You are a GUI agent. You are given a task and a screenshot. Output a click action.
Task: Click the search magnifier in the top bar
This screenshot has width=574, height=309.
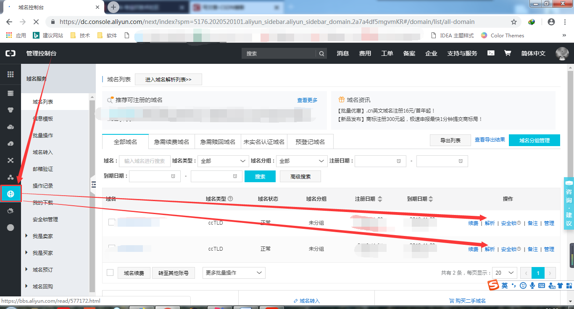click(321, 54)
